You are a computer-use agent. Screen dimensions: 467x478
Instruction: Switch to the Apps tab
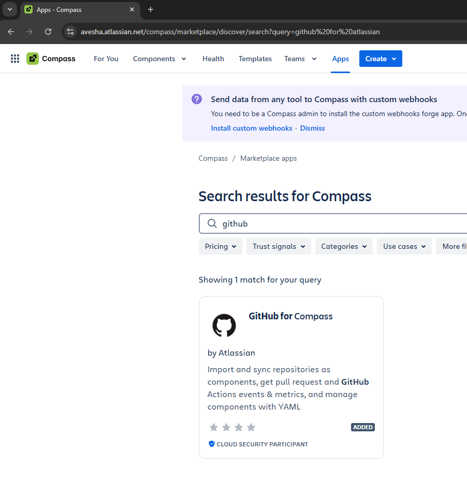pyautogui.click(x=340, y=59)
